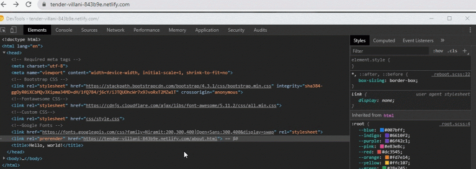Select the 'Required meta tags' comment

(46, 60)
